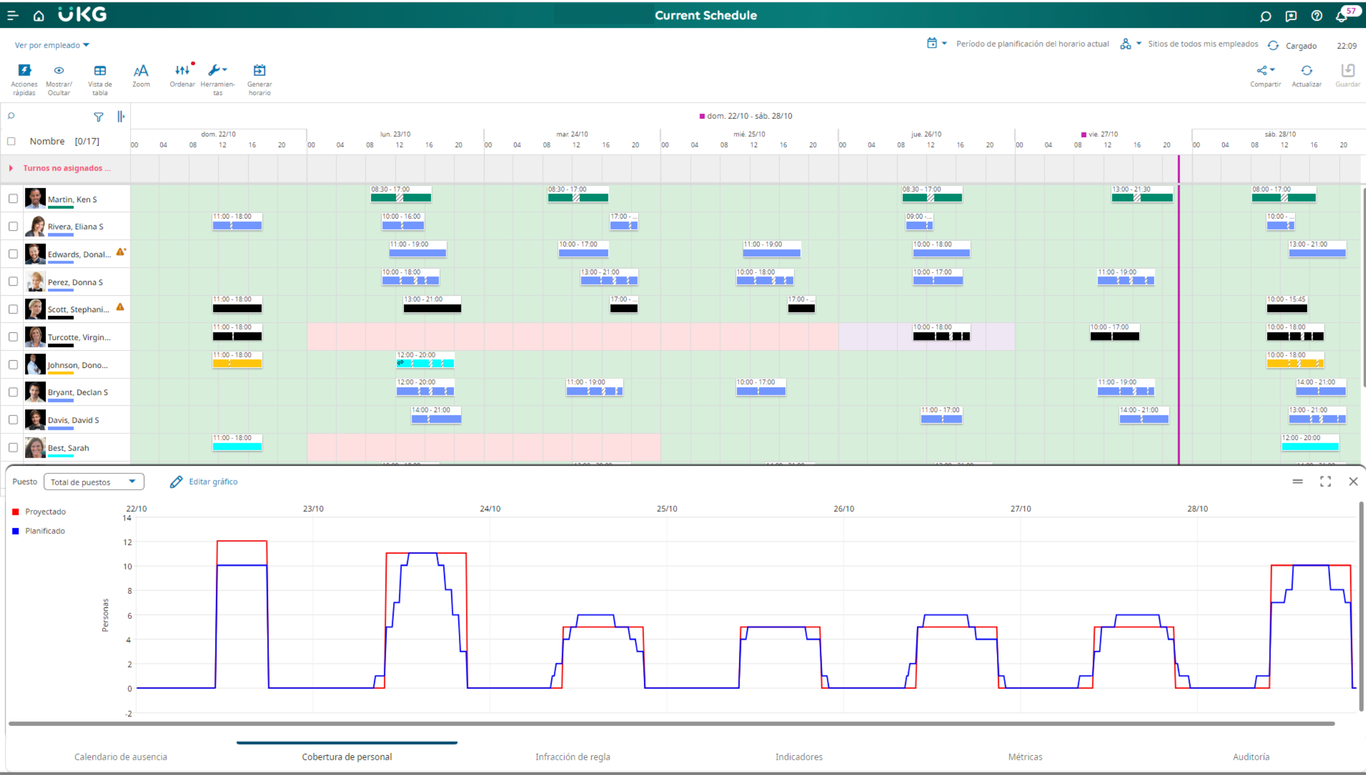Switch to Infracción de regla tab
The image size is (1366, 775).
coord(573,757)
